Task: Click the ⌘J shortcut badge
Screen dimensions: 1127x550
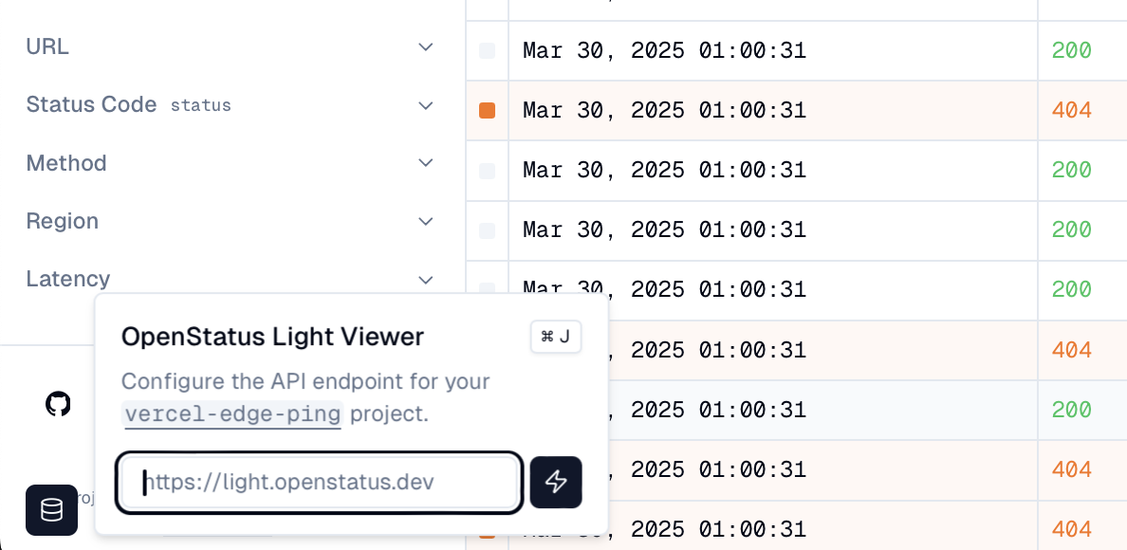Action: [556, 336]
